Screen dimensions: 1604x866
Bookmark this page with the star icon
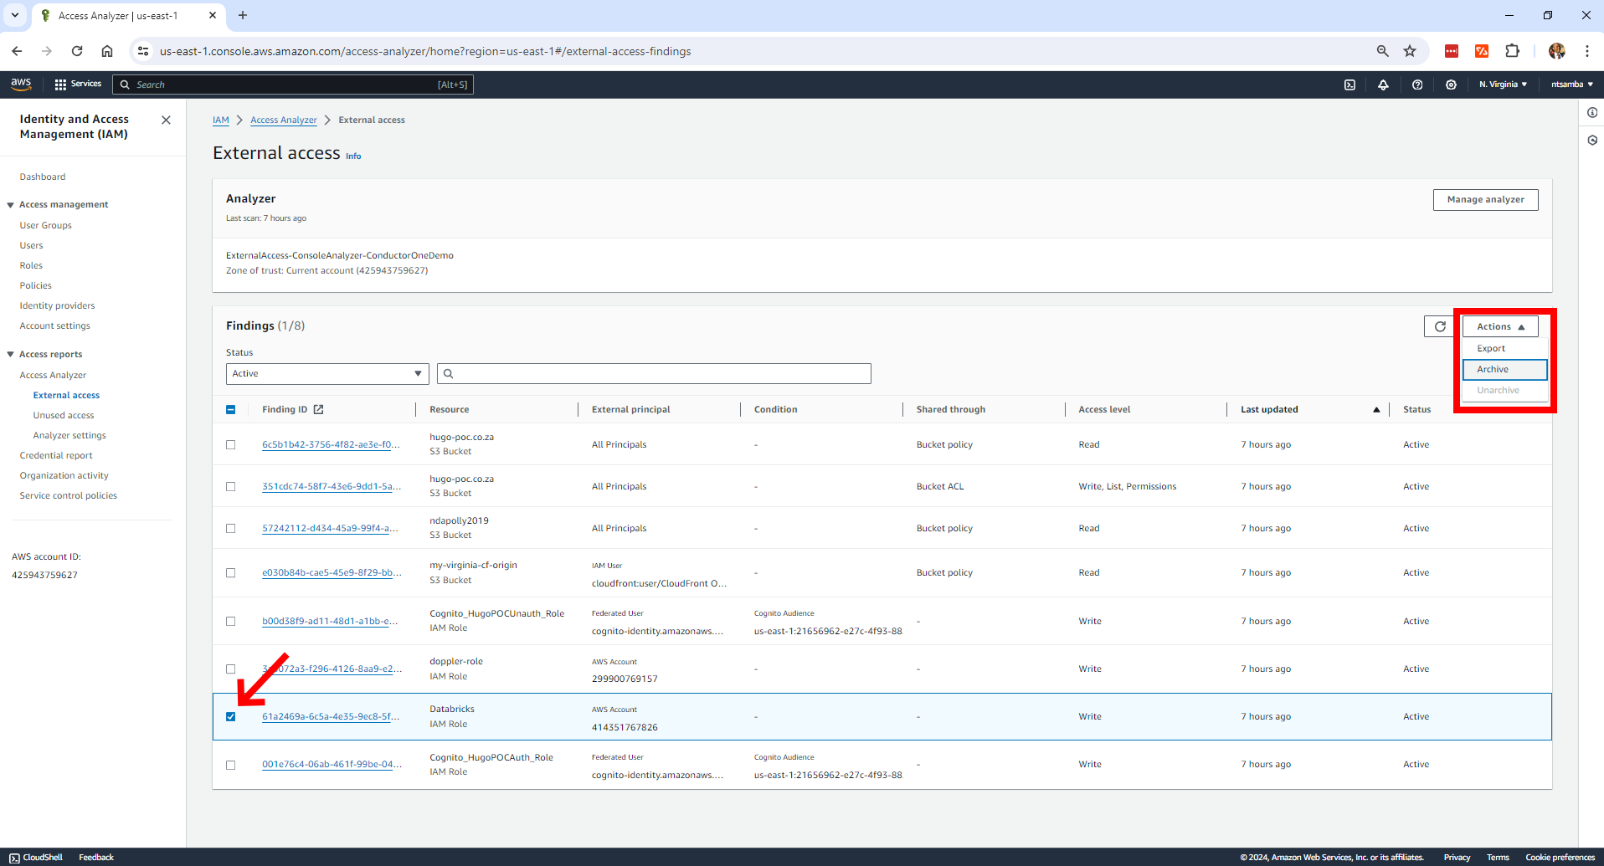(1410, 51)
